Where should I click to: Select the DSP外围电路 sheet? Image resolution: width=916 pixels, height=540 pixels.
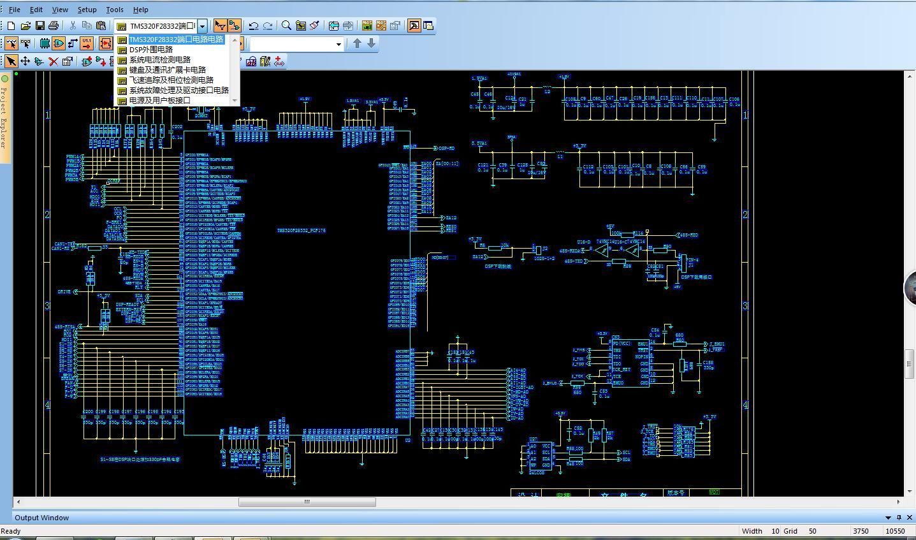click(151, 50)
